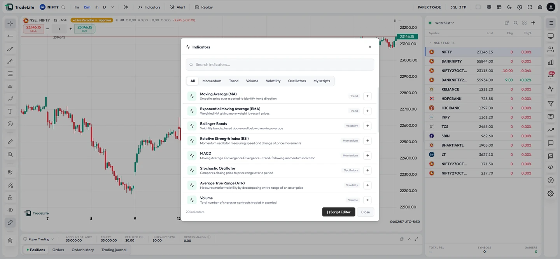Add the Relative Strength Index indicator

367,141
